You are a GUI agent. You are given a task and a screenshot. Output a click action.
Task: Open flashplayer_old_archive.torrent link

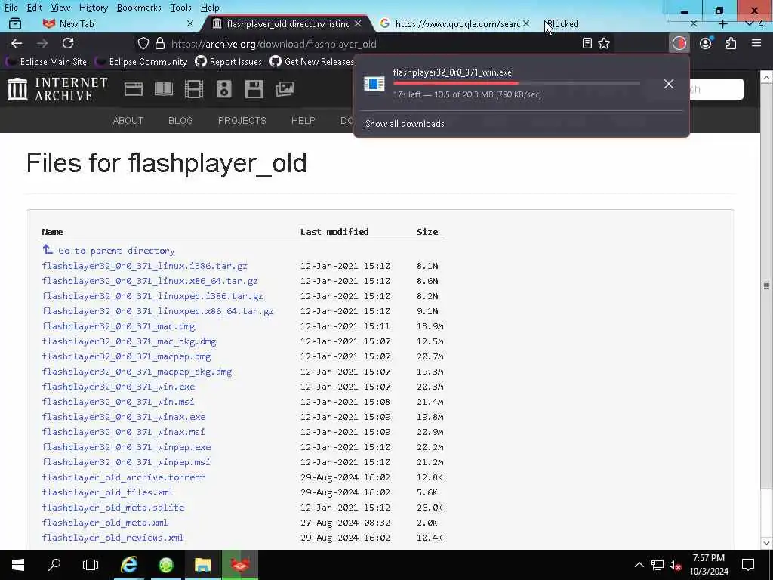tap(123, 477)
